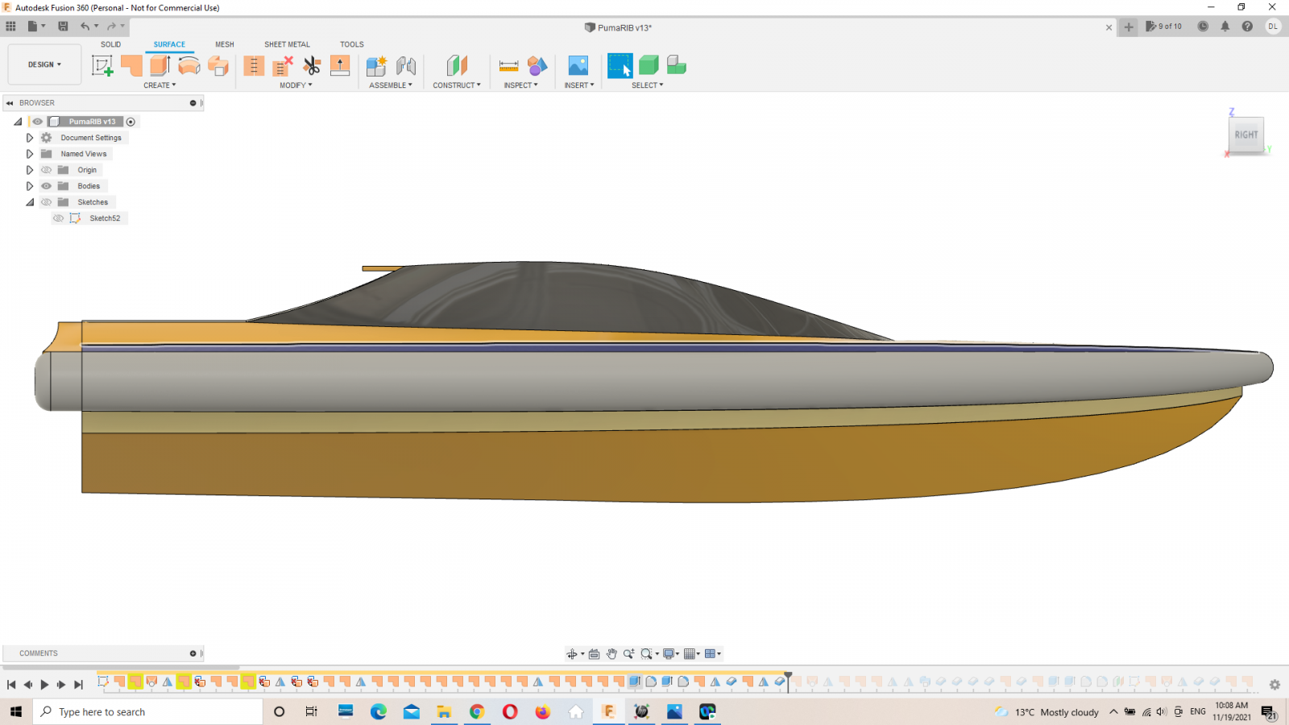Open the ASSEMBLE dropdown menu
The height and width of the screenshot is (725, 1289).
point(391,85)
